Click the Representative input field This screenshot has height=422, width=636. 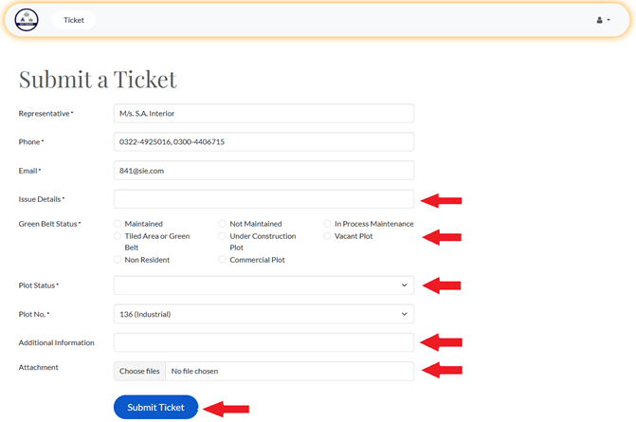point(263,114)
